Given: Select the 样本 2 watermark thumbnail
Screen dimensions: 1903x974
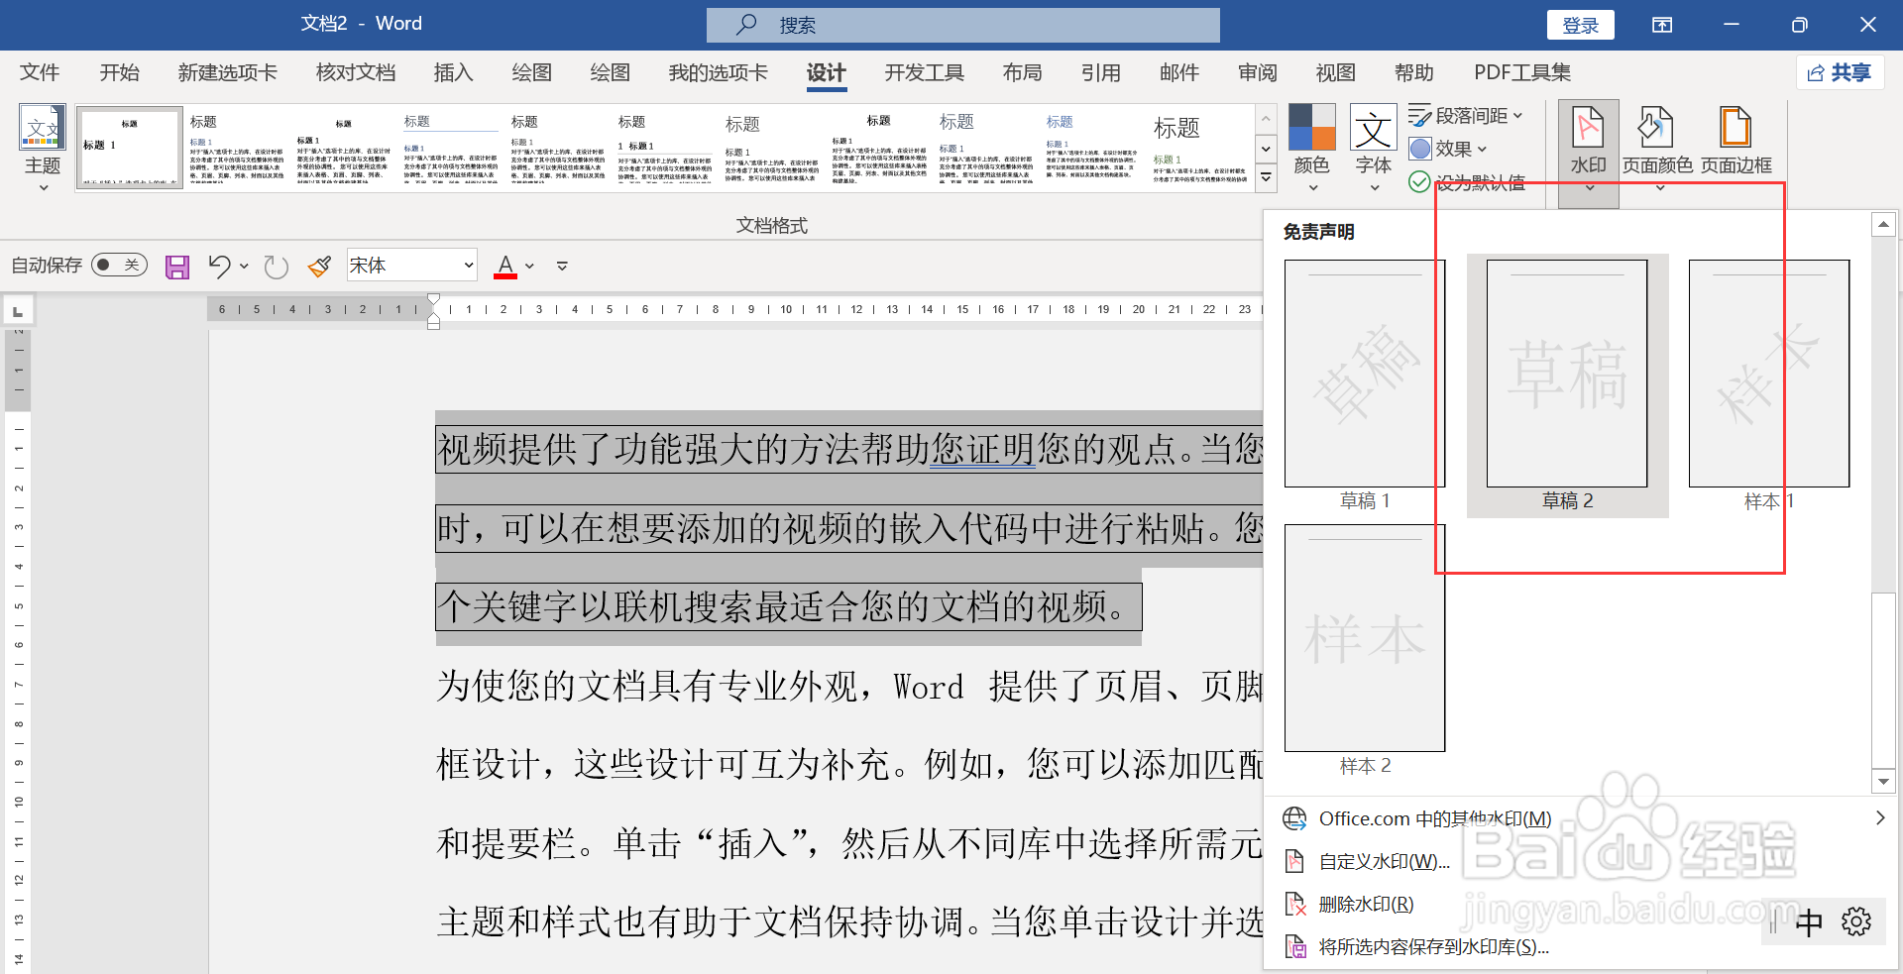Looking at the screenshot, I should 1365,638.
